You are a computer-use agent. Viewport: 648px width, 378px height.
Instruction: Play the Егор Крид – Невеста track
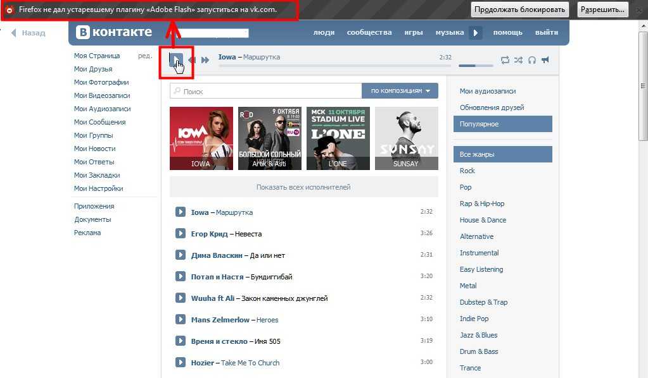(x=180, y=233)
